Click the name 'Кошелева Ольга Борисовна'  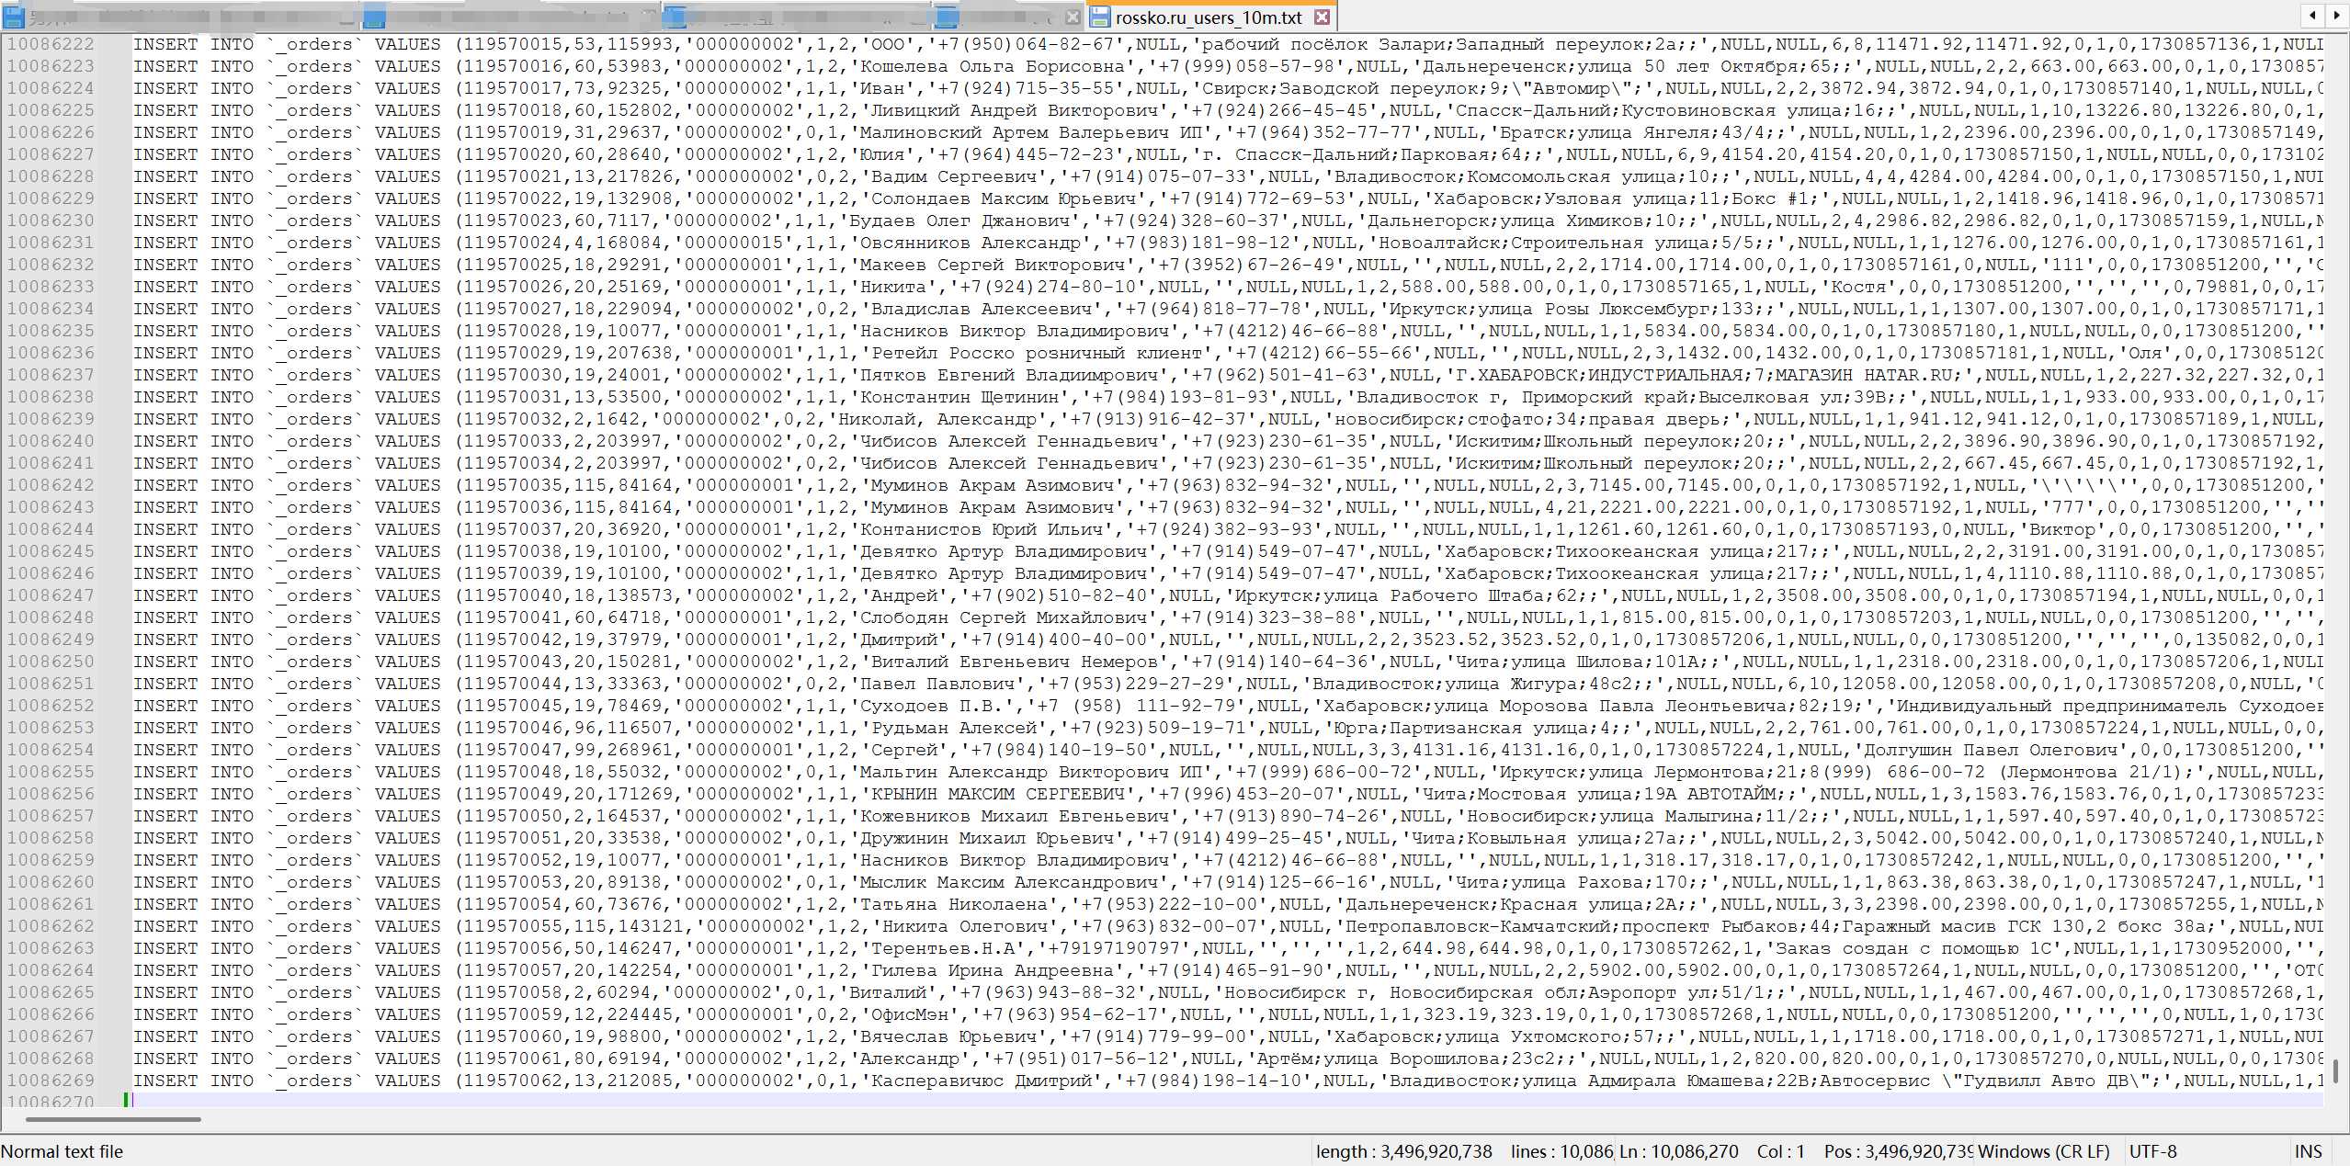[x=992, y=66]
